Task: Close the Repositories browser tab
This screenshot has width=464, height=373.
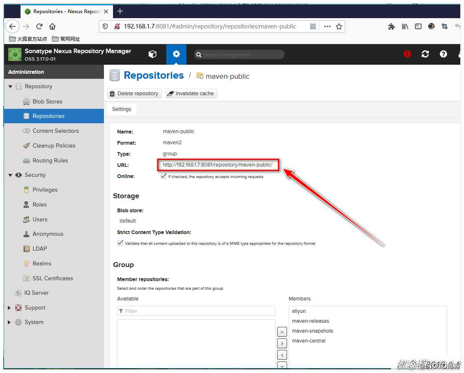Action: click(106, 12)
